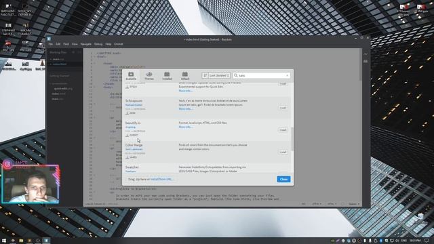Switch to the Default extensions tab

click(185, 76)
